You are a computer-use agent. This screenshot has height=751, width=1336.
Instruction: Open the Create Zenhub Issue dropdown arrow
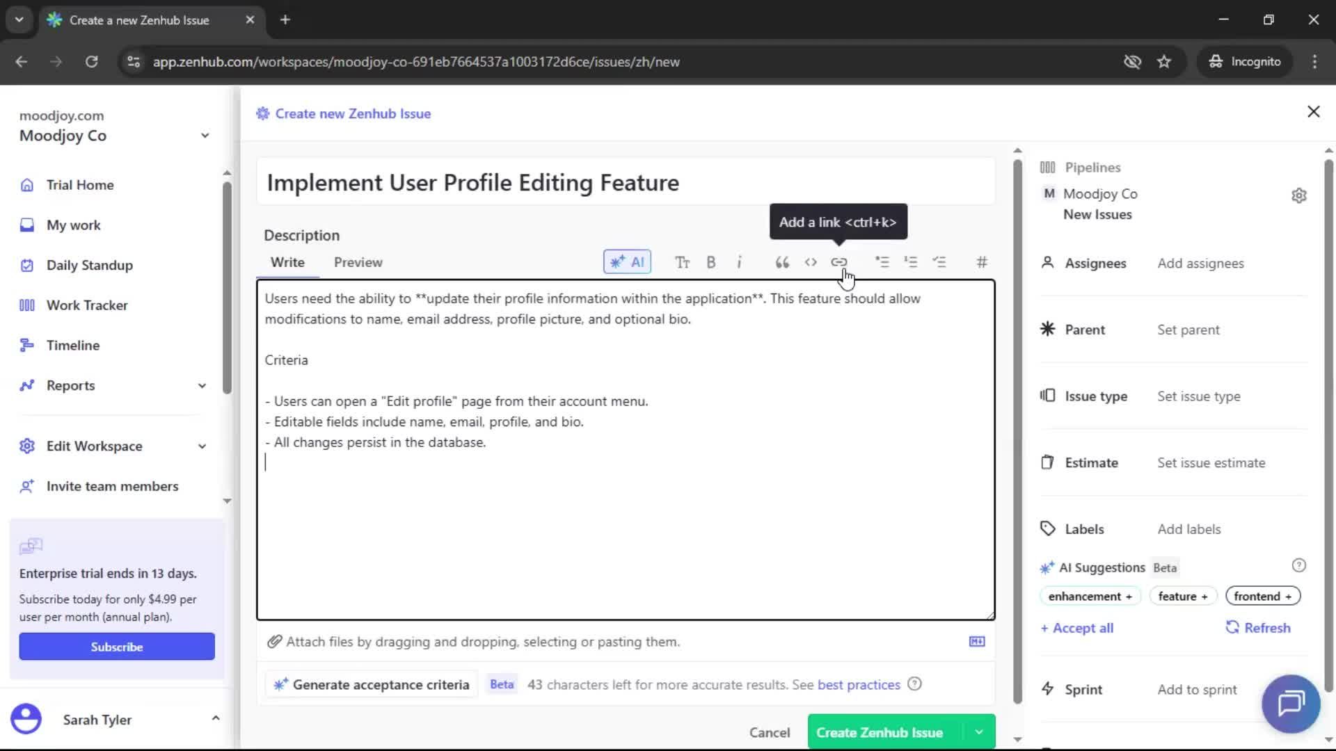point(978,732)
